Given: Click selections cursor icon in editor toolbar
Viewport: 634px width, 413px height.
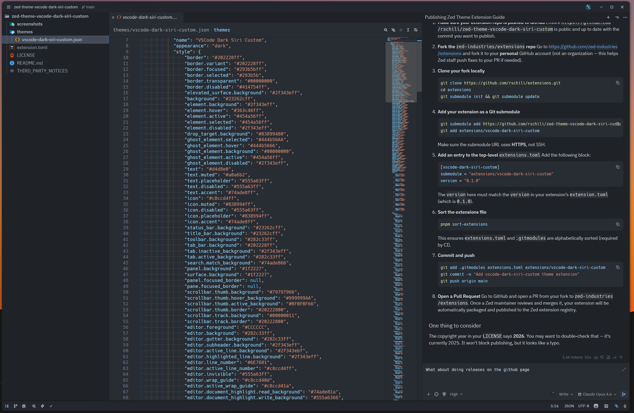Looking at the screenshot, I should tap(408, 30).
